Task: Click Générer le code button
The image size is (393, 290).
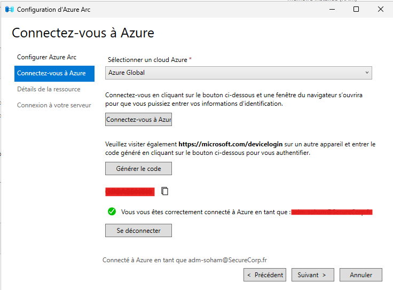Action: (138, 168)
